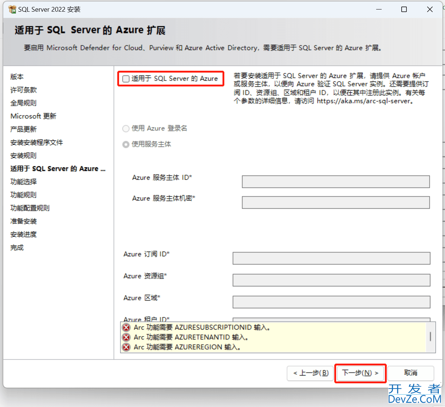Select the 使用 Azure 登录名 radio option
445x407 pixels.
(x=126, y=128)
